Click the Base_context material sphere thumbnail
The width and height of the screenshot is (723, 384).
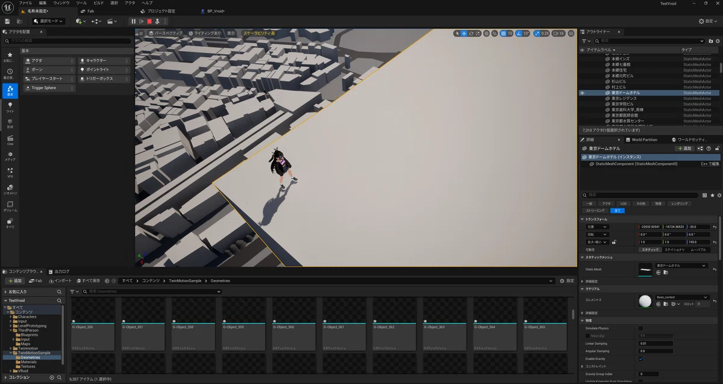pos(645,301)
